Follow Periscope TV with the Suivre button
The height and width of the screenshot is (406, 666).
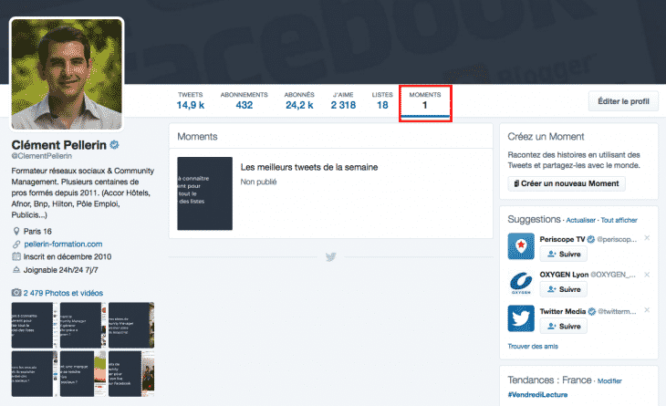pos(563,254)
